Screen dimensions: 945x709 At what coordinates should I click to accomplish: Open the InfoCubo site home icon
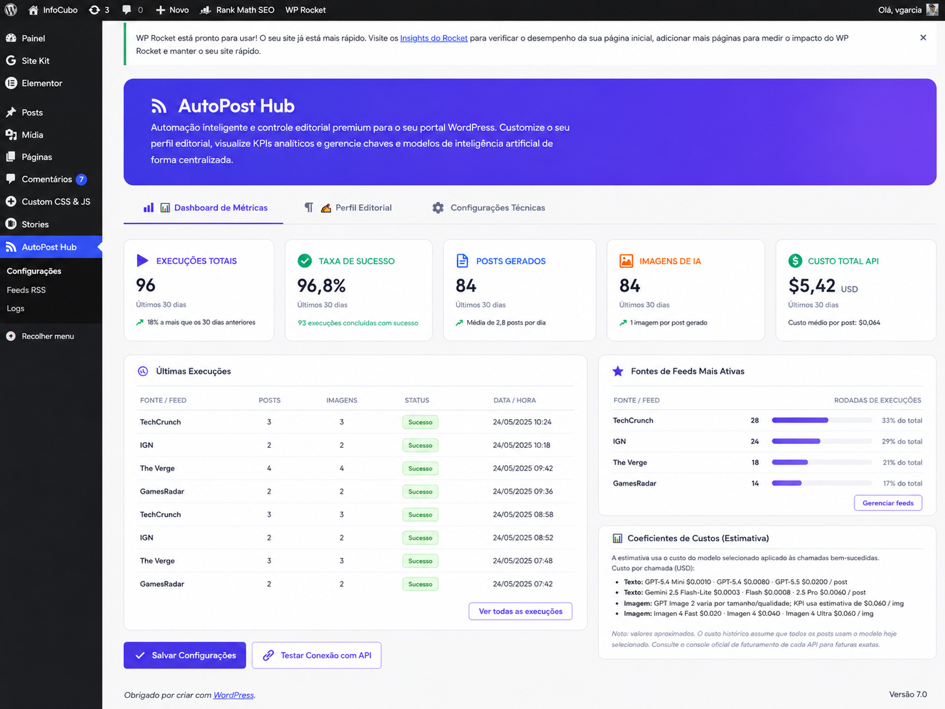(x=33, y=10)
